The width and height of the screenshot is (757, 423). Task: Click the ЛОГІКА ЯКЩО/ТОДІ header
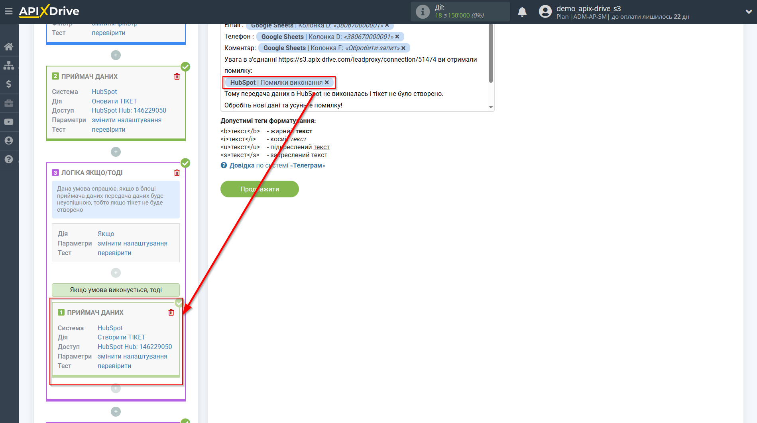point(92,173)
